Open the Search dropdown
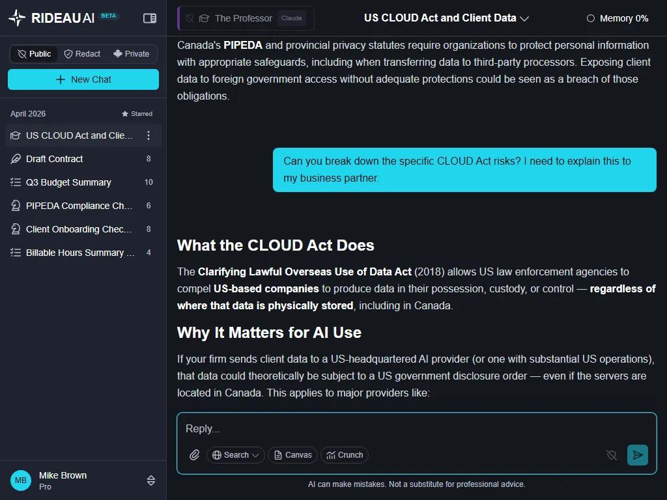 pos(236,455)
